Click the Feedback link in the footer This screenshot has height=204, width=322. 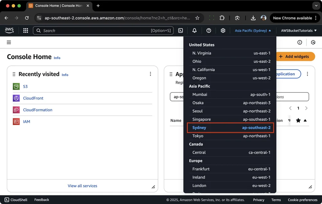click(x=42, y=200)
